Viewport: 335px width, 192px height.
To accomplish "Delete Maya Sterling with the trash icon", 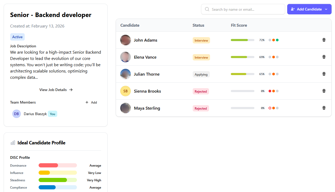I will [x=324, y=108].
